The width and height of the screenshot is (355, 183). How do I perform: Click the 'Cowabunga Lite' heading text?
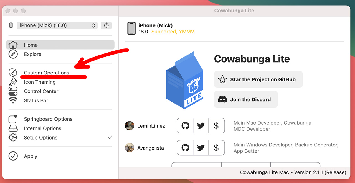(252, 59)
